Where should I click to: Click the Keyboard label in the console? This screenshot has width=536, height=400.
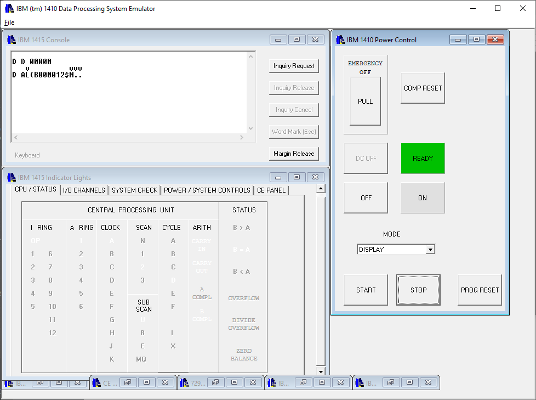pyautogui.click(x=27, y=155)
